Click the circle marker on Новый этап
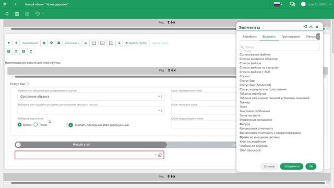The width and height of the screenshot is (334, 188). pyautogui.click(x=18, y=145)
